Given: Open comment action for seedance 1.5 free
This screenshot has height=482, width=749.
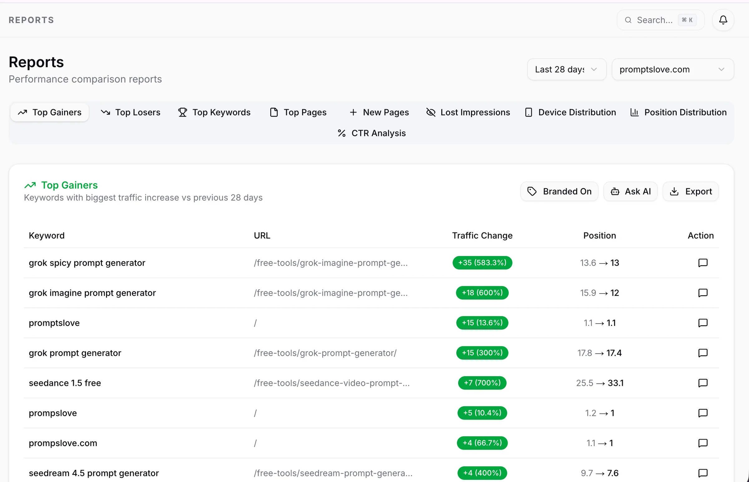Looking at the screenshot, I should (703, 383).
